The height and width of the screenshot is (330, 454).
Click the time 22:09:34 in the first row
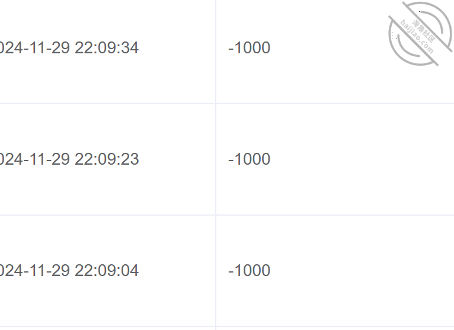coord(107,48)
